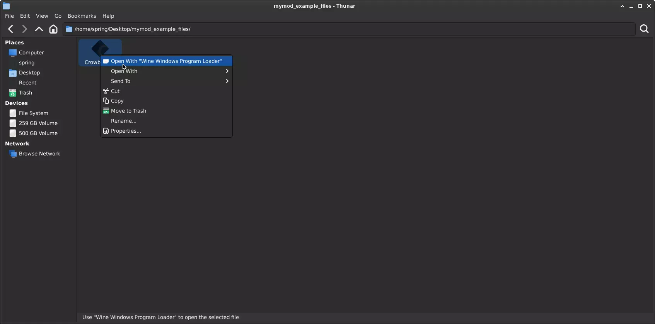Click the Desktop folder icon in the sidebar

[x=13, y=73]
